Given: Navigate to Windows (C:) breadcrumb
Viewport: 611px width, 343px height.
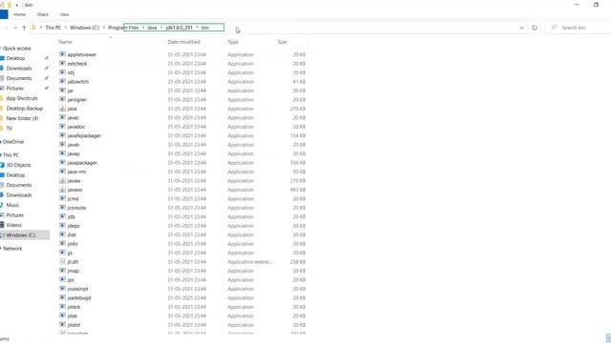Looking at the screenshot, I should click(85, 28).
